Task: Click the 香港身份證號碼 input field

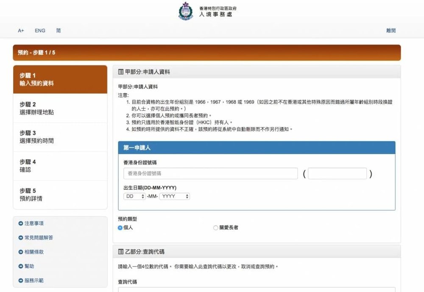Action: tap(211, 173)
